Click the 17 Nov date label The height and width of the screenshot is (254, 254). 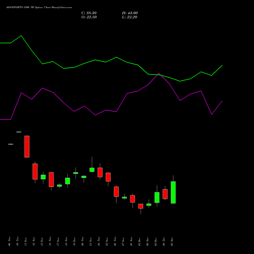pos(58,241)
